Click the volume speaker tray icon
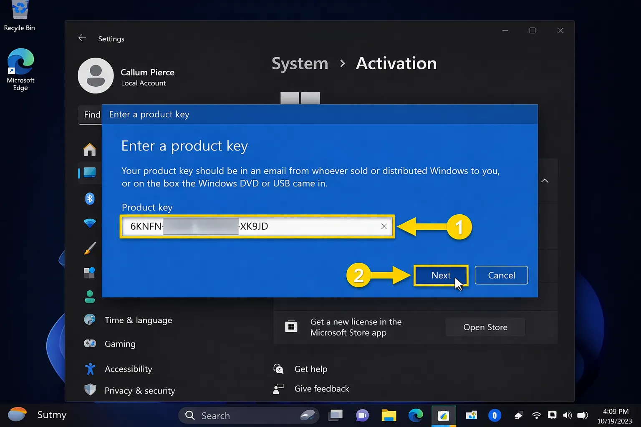Image resolution: width=641 pixels, height=427 pixels. click(567, 415)
